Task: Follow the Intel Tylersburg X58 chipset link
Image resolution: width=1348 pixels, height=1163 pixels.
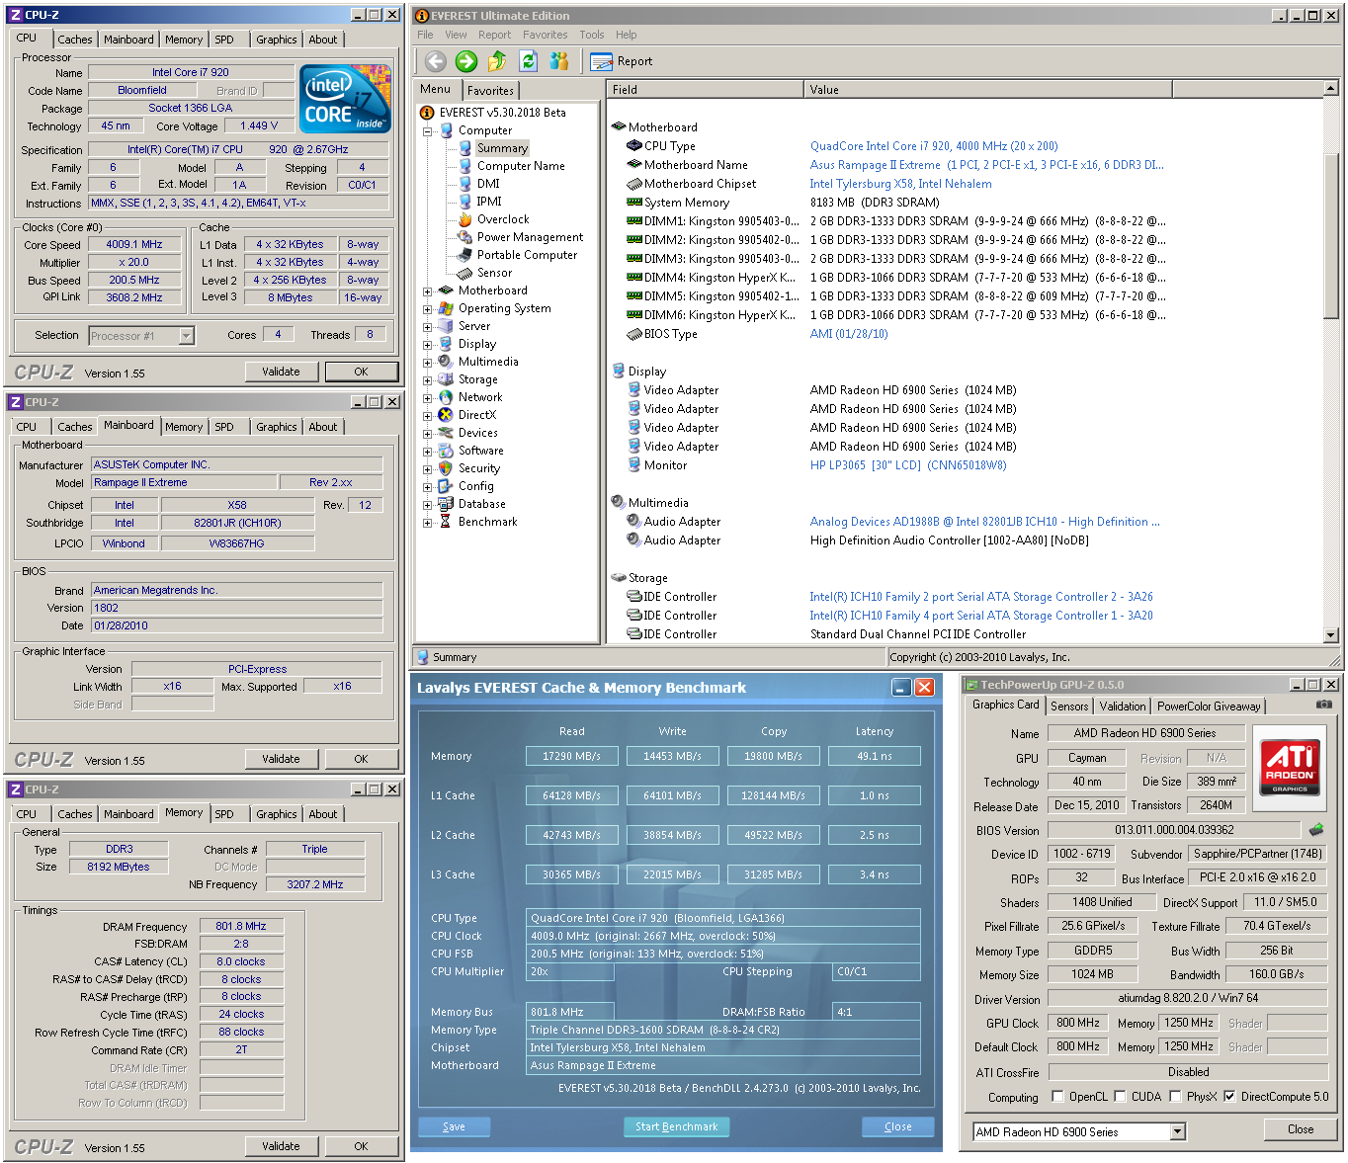Action: tap(900, 184)
